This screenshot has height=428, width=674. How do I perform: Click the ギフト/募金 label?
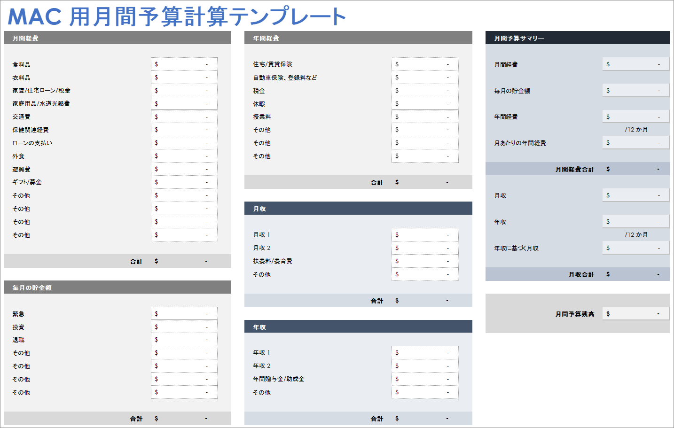coord(27,182)
